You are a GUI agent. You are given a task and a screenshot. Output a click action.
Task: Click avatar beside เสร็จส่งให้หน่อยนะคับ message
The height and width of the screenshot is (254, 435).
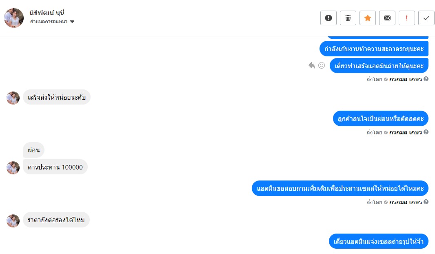coord(13,98)
